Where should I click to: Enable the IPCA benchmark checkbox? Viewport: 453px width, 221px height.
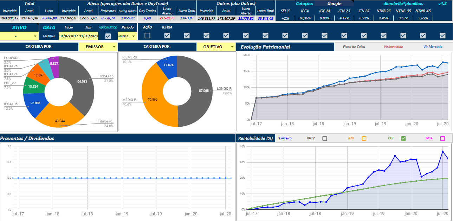[443, 138]
